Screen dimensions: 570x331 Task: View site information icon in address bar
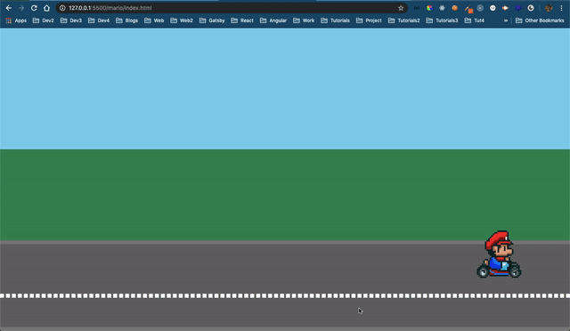[x=62, y=8]
